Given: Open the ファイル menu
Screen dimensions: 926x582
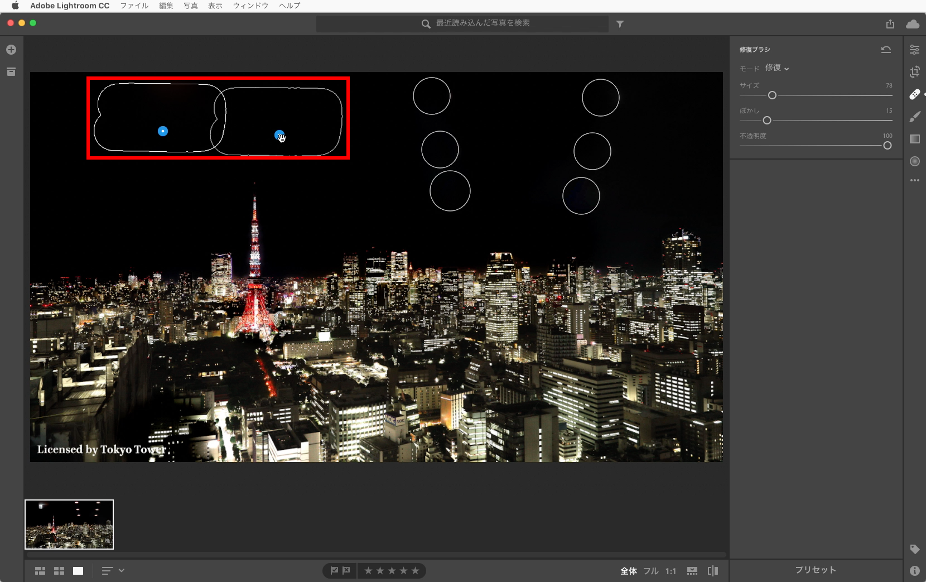Looking at the screenshot, I should (134, 6).
